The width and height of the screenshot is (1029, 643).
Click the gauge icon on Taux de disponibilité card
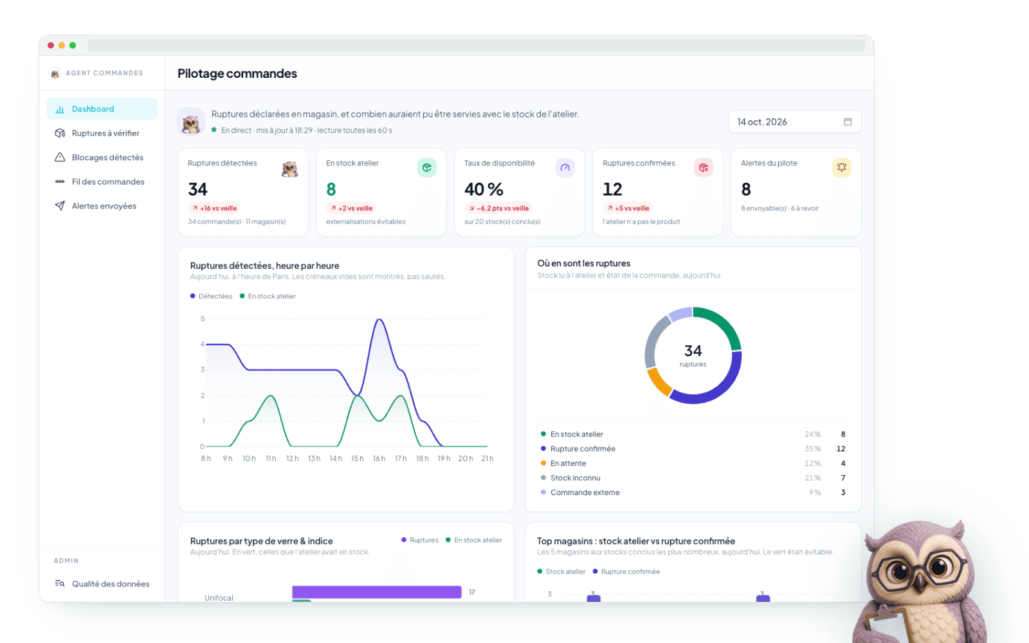coord(565,168)
